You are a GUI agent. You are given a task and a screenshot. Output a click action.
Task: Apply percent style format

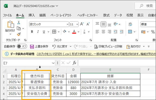pyautogui.click(x=153, y=32)
